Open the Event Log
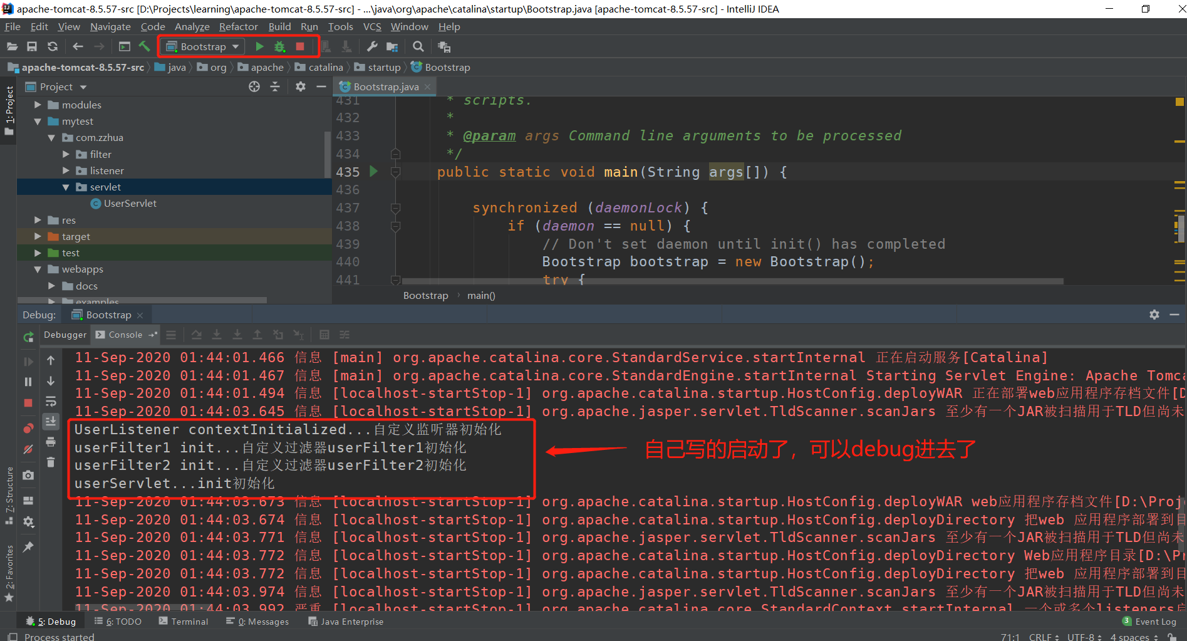 (x=1149, y=622)
